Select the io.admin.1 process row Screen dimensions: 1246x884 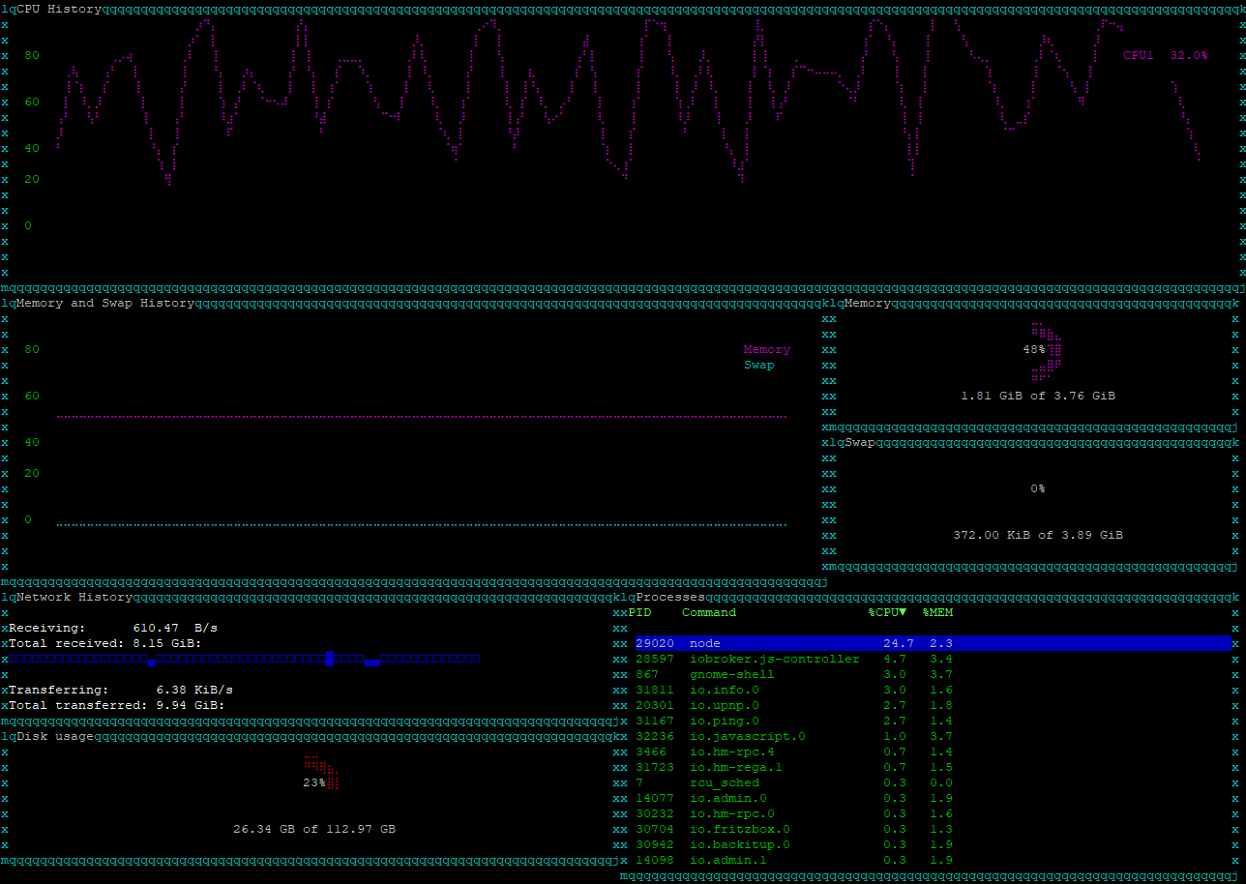pos(934,860)
